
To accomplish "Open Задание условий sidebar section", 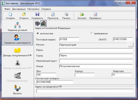I will click(17, 26).
